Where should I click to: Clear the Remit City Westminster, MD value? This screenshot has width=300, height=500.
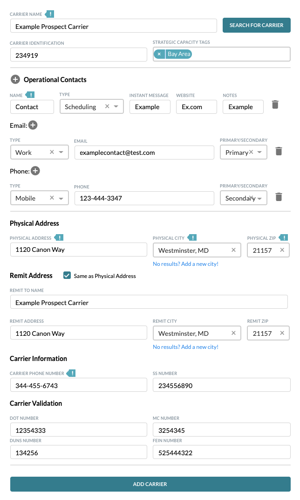(233, 333)
